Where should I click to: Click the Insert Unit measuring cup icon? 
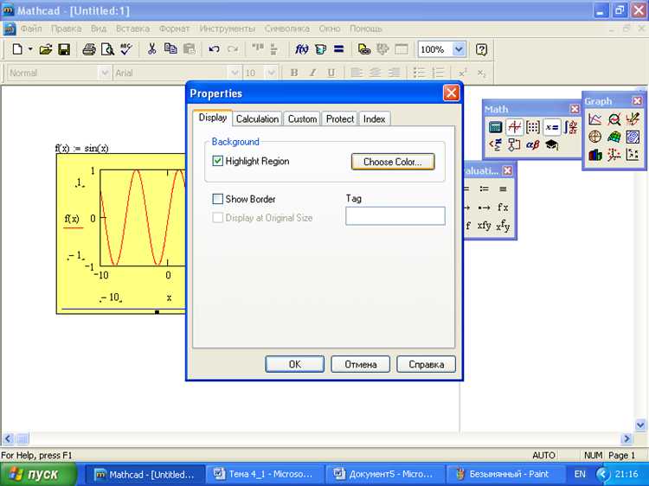320,49
